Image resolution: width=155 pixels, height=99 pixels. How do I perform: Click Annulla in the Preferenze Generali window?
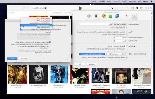[92, 64]
